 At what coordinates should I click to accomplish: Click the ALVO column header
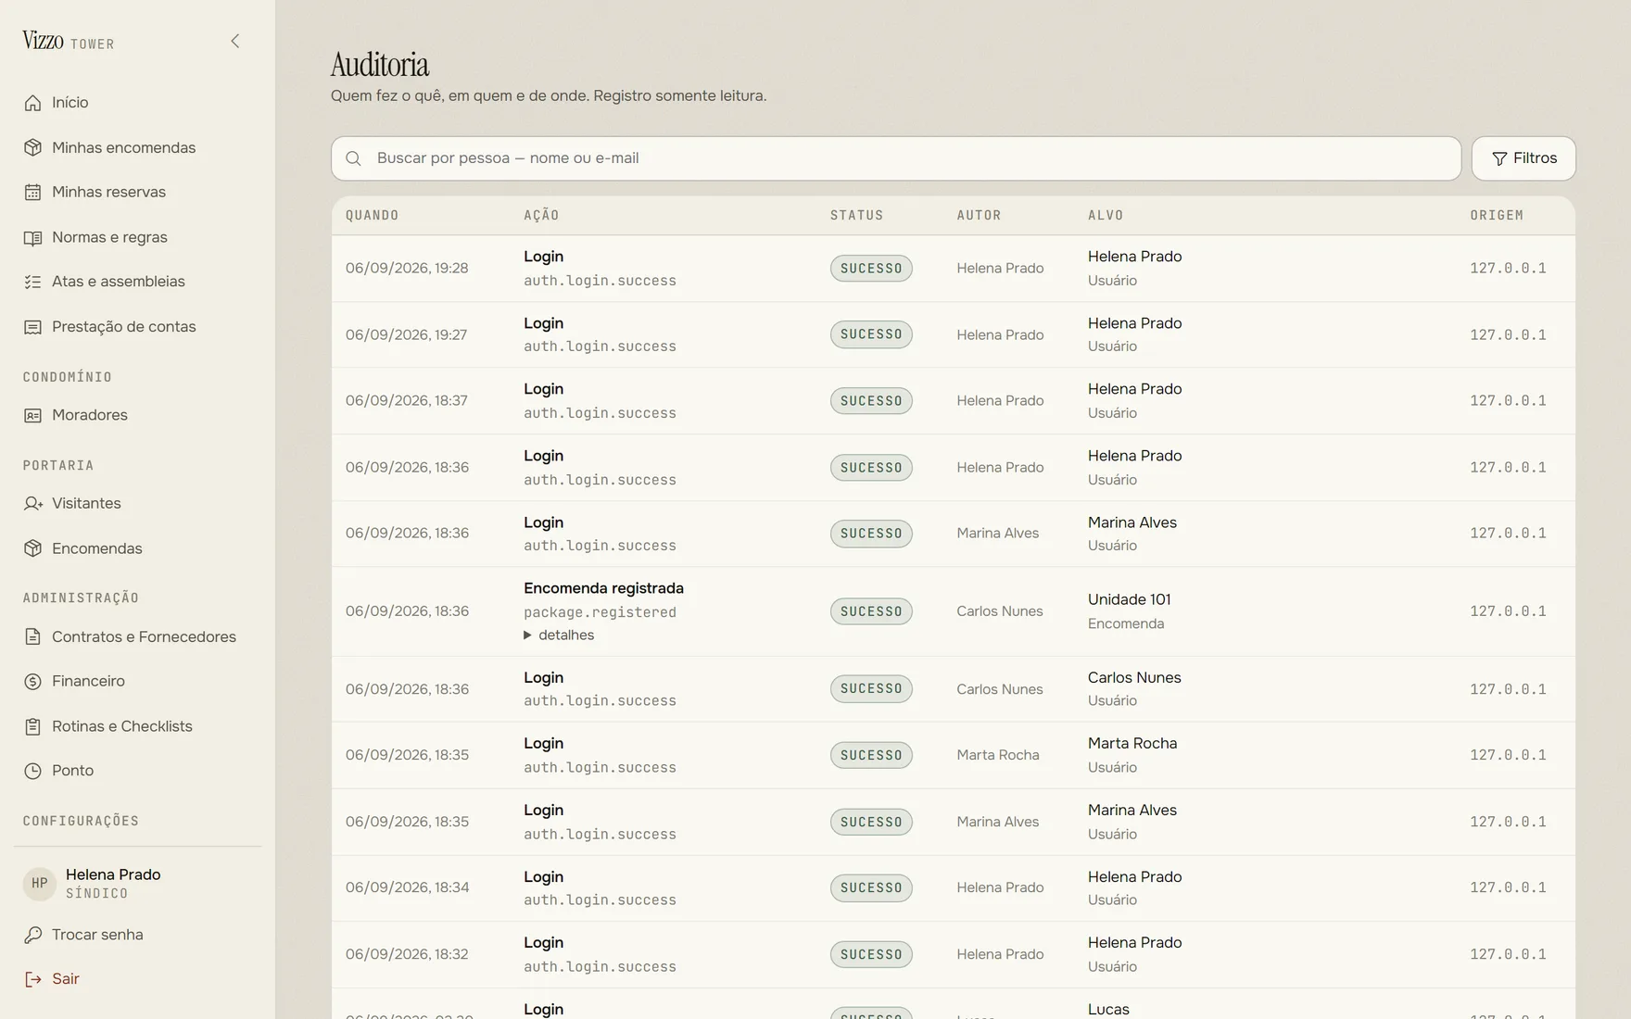point(1106,215)
